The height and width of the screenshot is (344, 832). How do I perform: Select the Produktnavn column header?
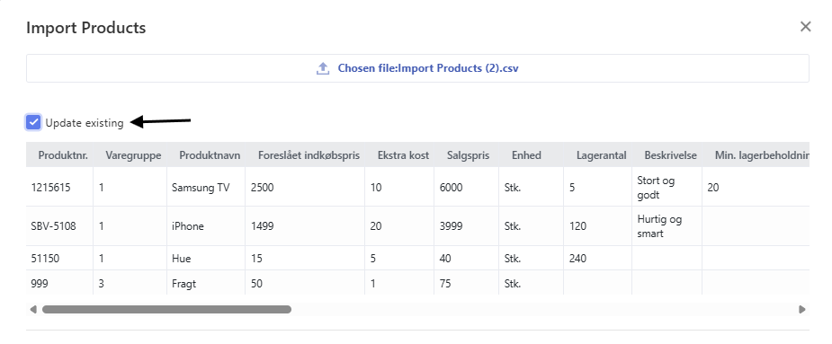coord(210,155)
